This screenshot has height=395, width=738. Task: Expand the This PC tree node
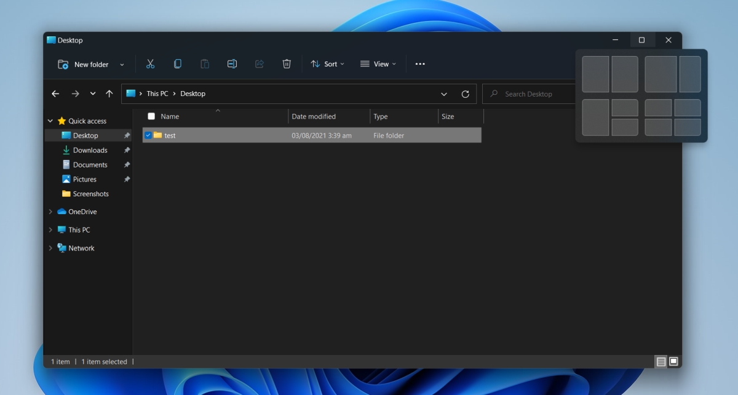(x=50, y=230)
